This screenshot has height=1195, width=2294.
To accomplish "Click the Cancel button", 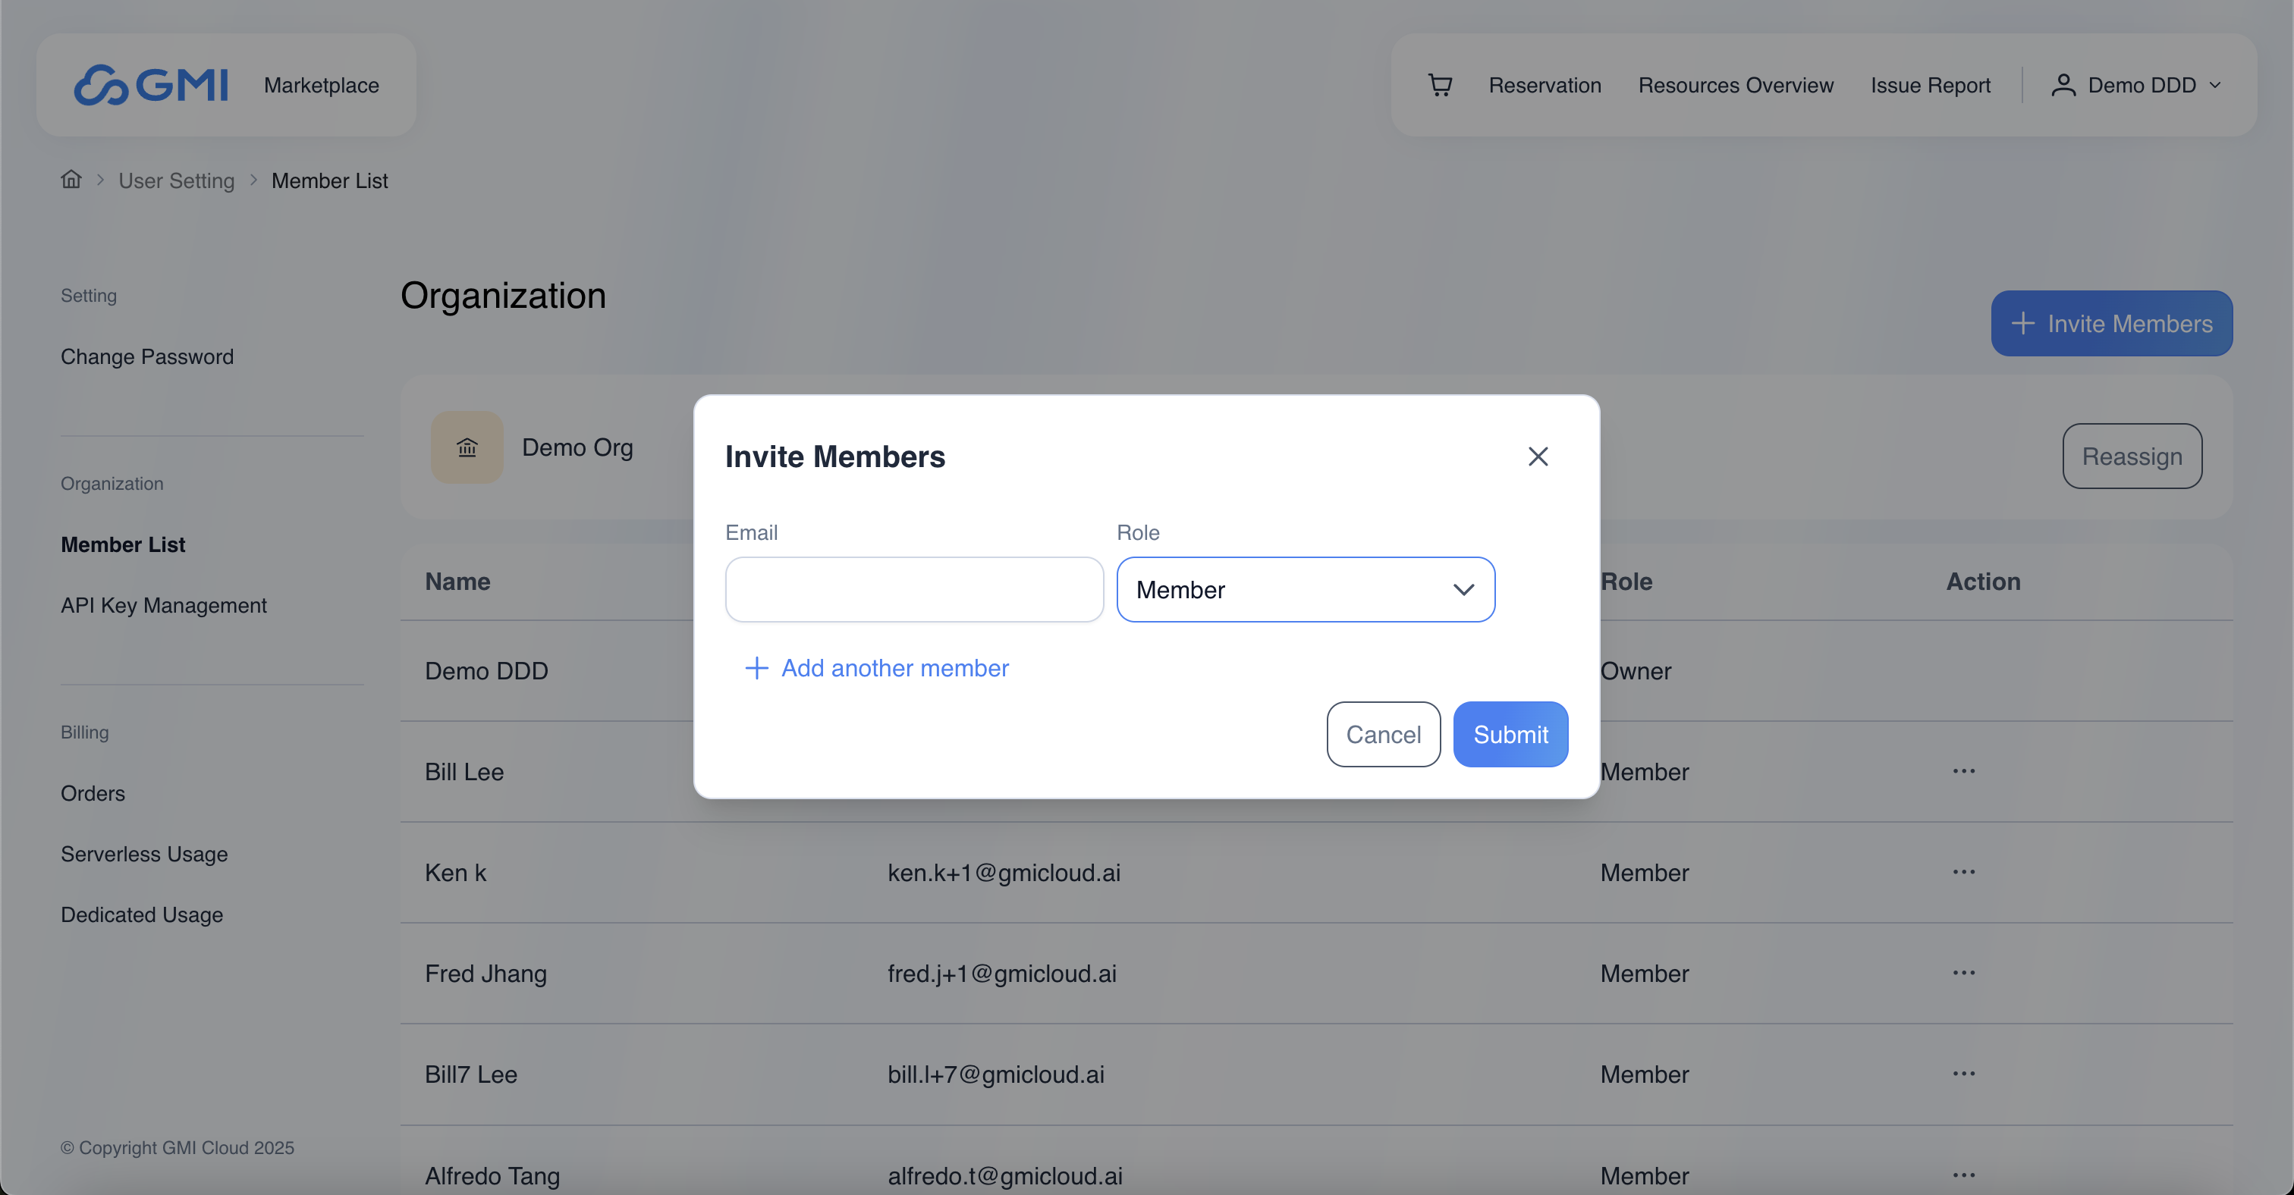I will (x=1383, y=734).
